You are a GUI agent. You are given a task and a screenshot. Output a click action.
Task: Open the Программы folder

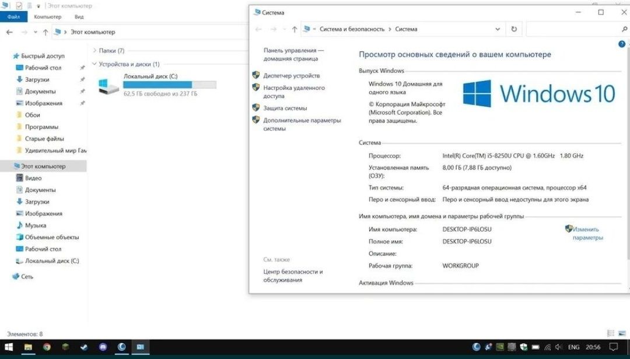[41, 127]
